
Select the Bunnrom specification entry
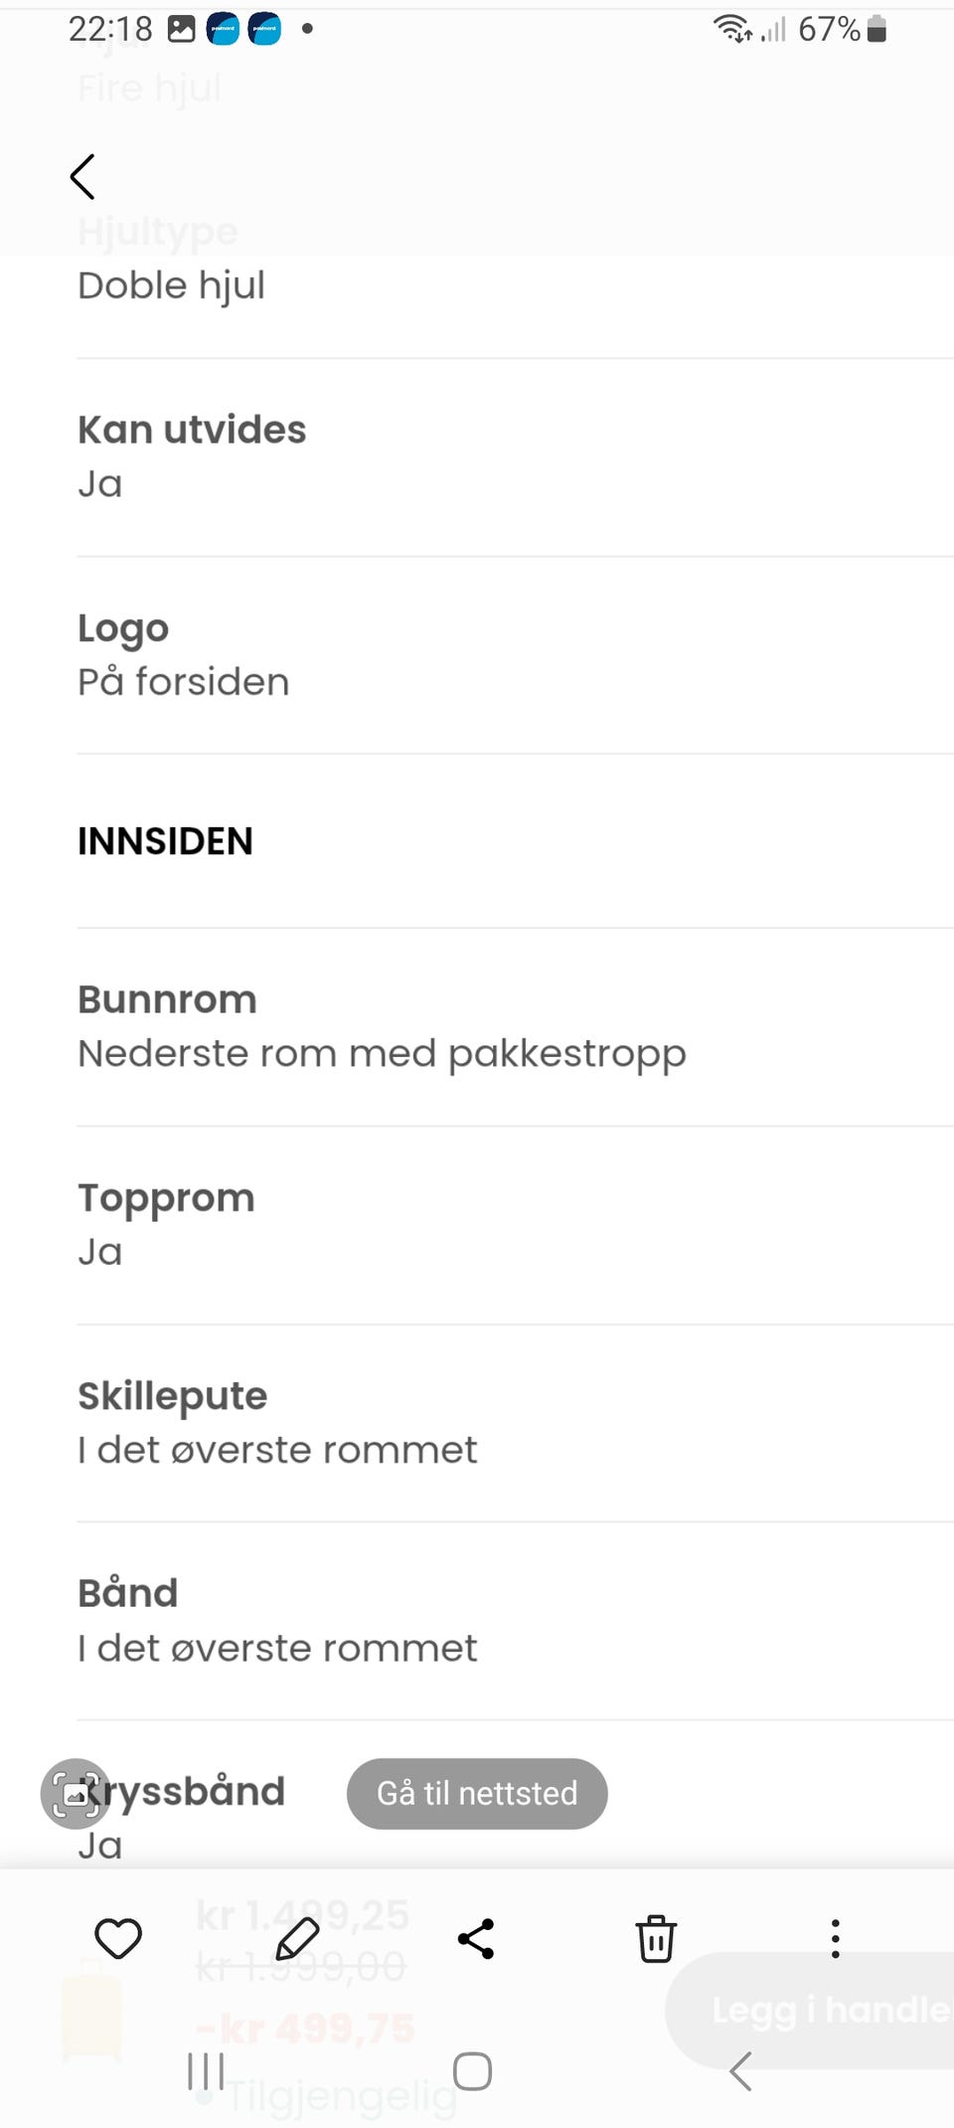(x=515, y=1027)
